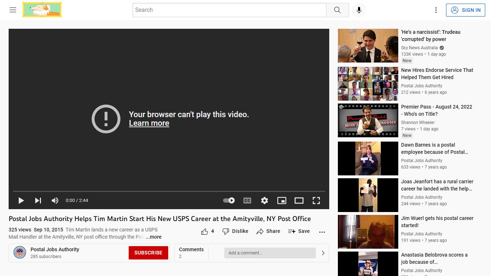Play the video
The width and height of the screenshot is (491, 276).
pyautogui.click(x=21, y=201)
